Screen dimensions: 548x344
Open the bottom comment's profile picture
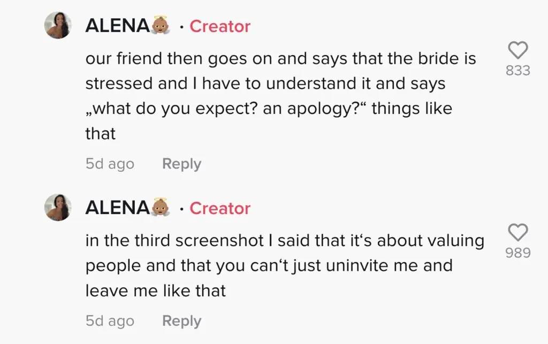(x=58, y=208)
